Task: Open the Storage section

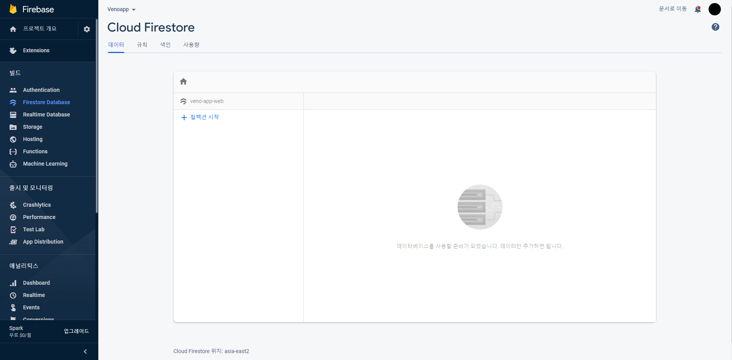Action: (33, 127)
